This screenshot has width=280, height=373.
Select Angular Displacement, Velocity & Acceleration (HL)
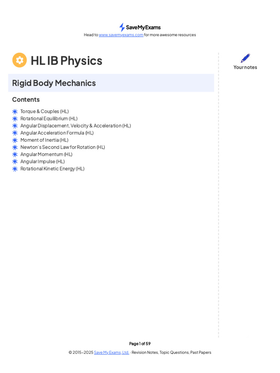click(x=76, y=126)
